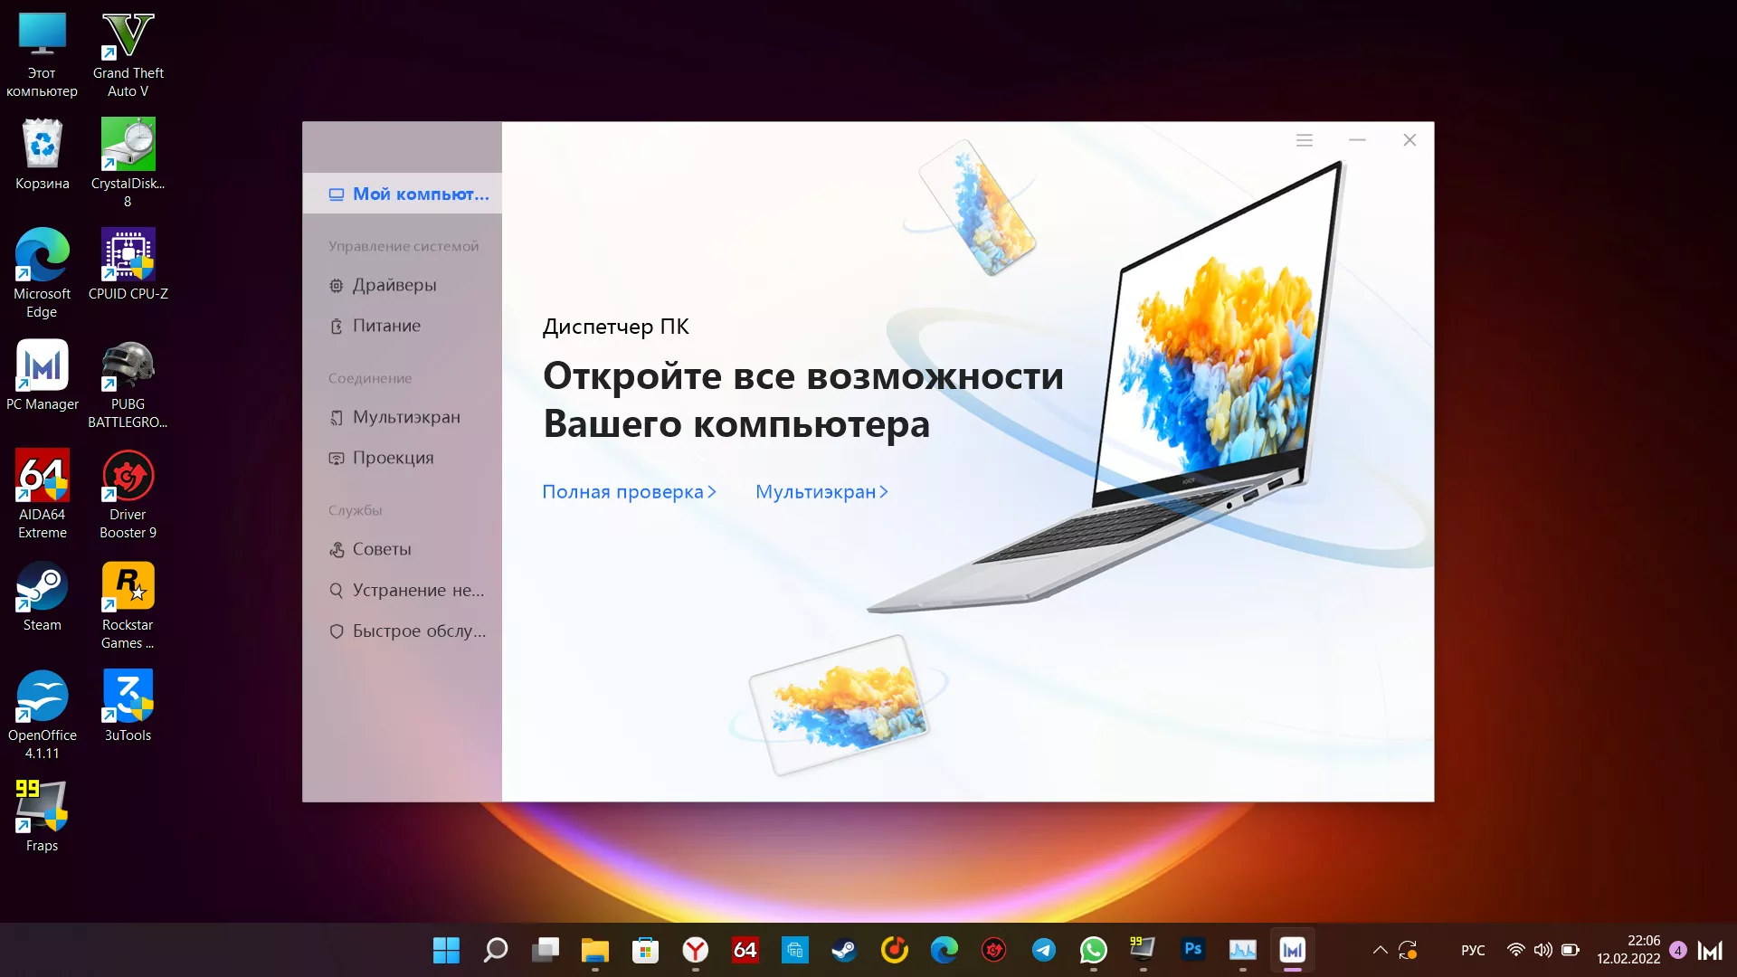The width and height of the screenshot is (1737, 977).
Task: Navigate to Мой компьютер section
Action: tap(403, 194)
